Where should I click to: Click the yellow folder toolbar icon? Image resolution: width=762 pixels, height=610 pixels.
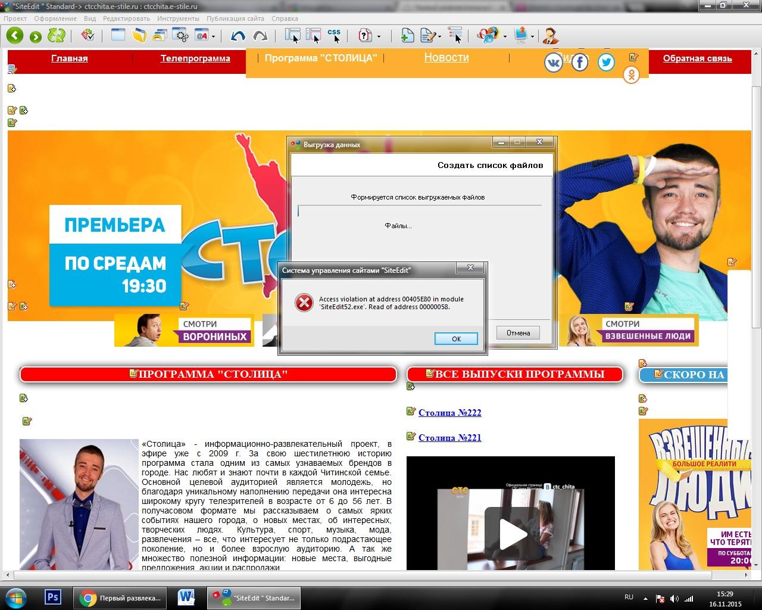pyautogui.click(x=139, y=36)
